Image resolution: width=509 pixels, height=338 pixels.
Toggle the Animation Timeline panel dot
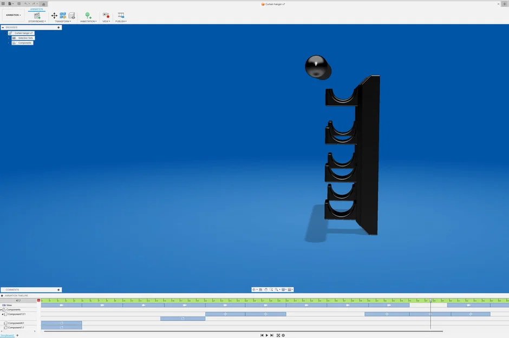point(2,296)
